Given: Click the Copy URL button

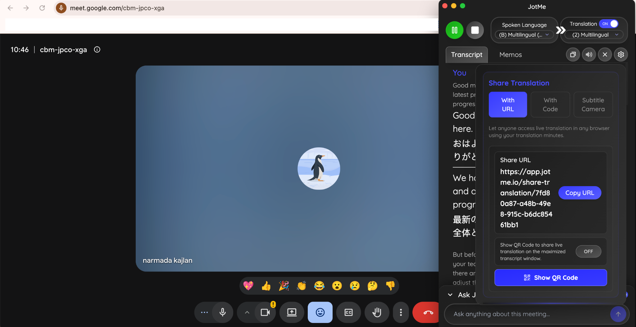Looking at the screenshot, I should (x=579, y=193).
